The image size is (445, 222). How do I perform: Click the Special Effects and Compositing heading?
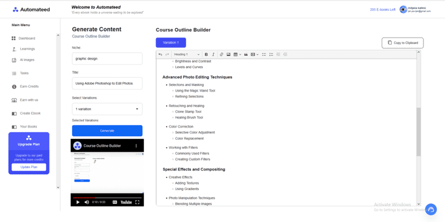point(194,169)
